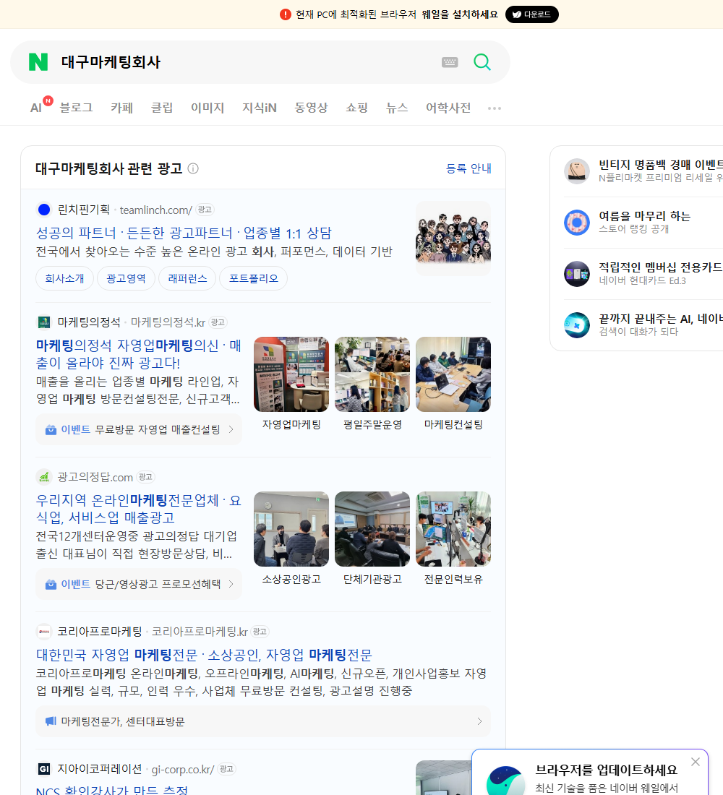723x795 pixels.
Task: Open the 성공의 파트너 든든한 광고파트너 ad title
Action: click(184, 233)
